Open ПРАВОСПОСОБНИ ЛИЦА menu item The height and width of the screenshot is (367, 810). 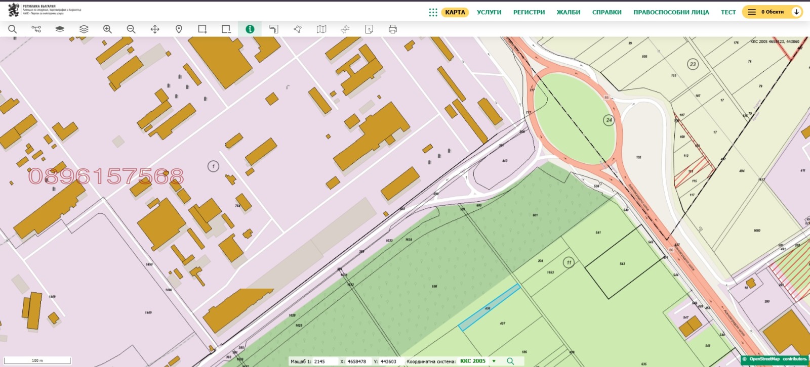671,12
